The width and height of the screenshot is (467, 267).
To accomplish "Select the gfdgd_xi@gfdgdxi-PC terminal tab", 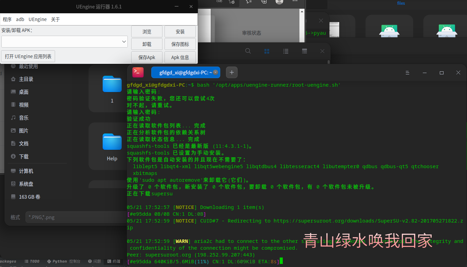I will click(x=186, y=72).
